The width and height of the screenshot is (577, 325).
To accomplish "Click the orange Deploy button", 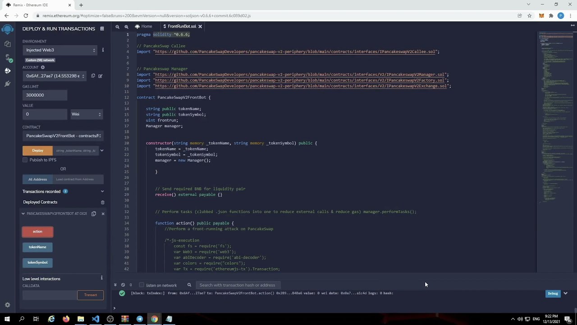I will point(37,150).
